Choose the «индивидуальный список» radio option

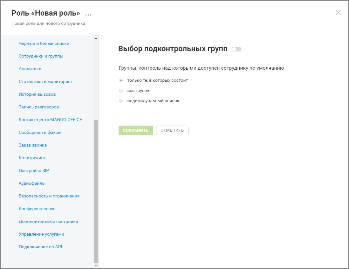tap(121, 101)
